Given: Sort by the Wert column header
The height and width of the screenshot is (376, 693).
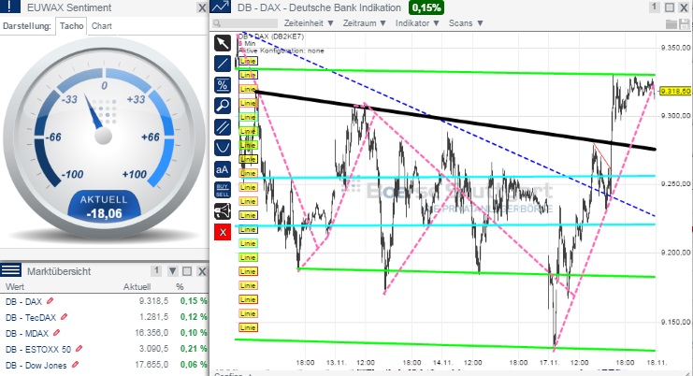Looking at the screenshot, I should coord(15,287).
